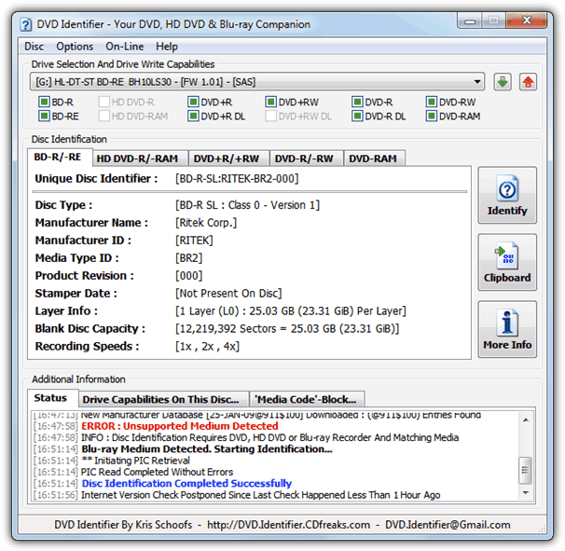
Task: Toggle the DVD-RW checkbox
Action: pos(432,102)
